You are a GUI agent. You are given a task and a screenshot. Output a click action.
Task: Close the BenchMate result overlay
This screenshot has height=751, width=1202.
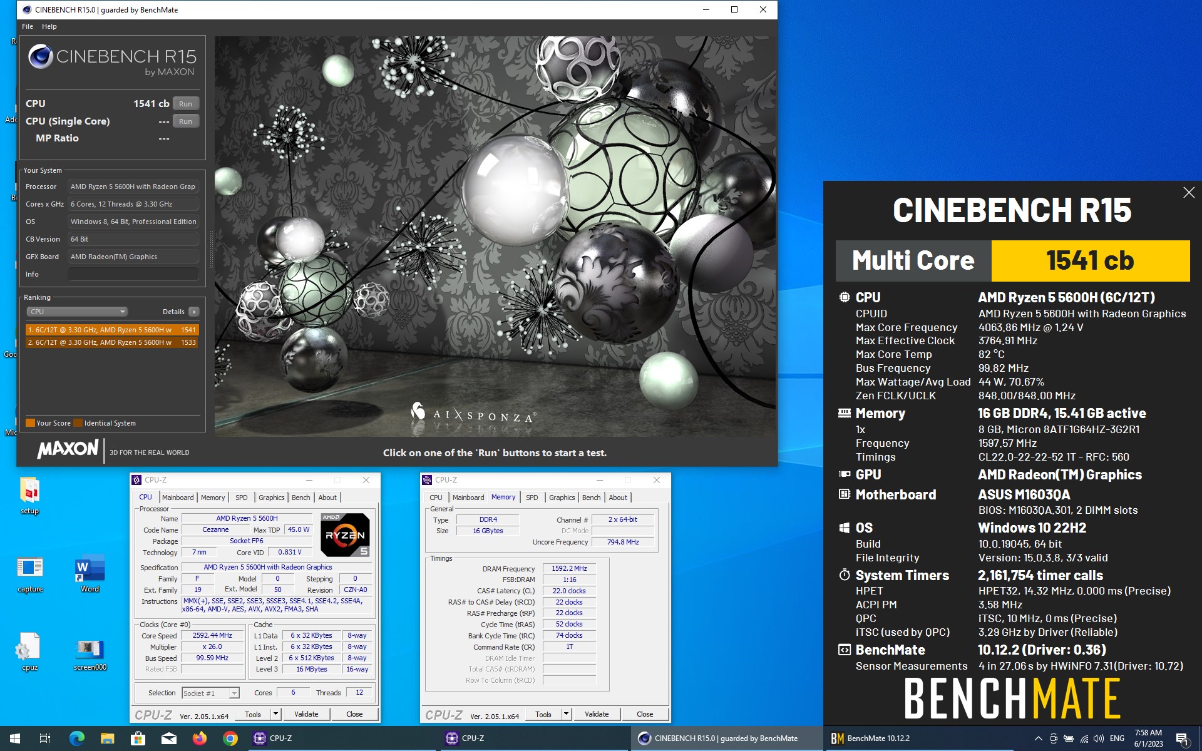click(1189, 193)
